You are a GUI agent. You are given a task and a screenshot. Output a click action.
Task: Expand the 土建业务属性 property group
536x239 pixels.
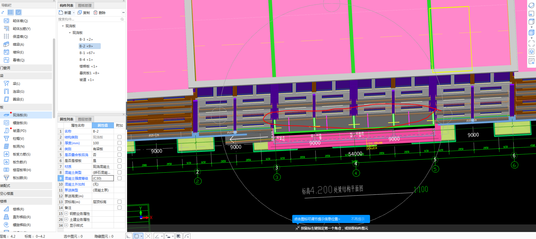(x=66, y=219)
